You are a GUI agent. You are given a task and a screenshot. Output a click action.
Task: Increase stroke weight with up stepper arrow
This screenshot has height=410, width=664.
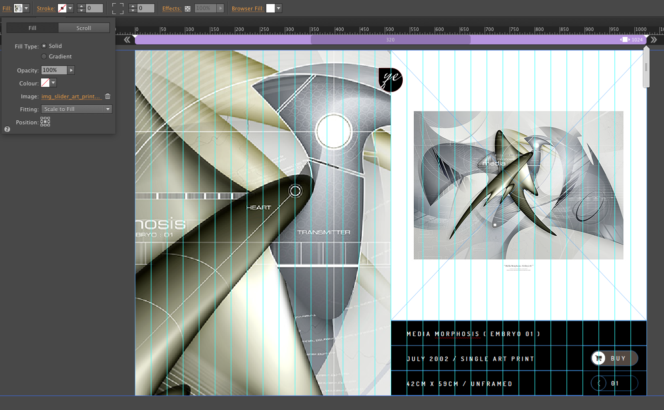point(81,6)
